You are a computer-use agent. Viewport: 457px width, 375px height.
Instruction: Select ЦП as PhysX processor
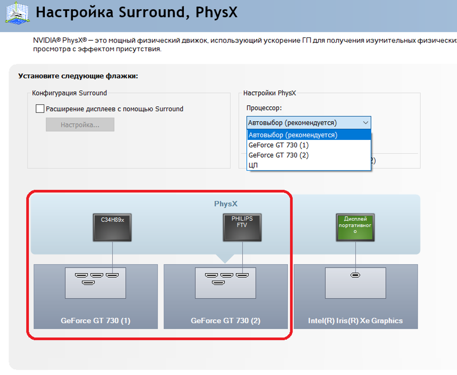click(308, 165)
